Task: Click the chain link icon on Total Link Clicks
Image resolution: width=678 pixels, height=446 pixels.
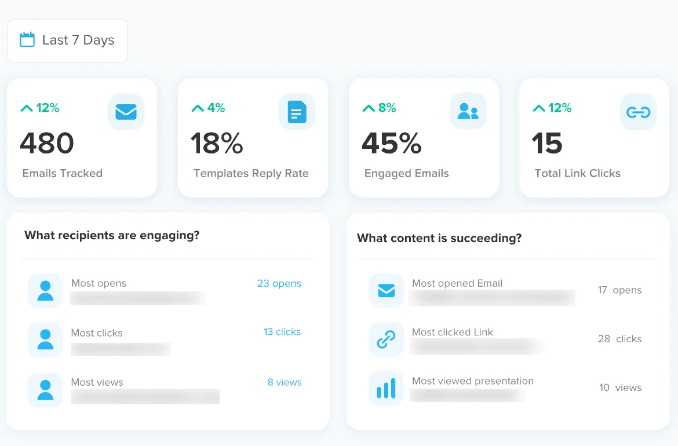Action: click(638, 112)
